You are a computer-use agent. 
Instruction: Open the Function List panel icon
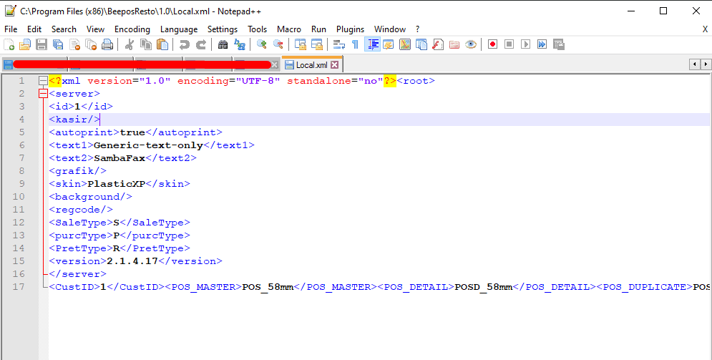(x=438, y=44)
